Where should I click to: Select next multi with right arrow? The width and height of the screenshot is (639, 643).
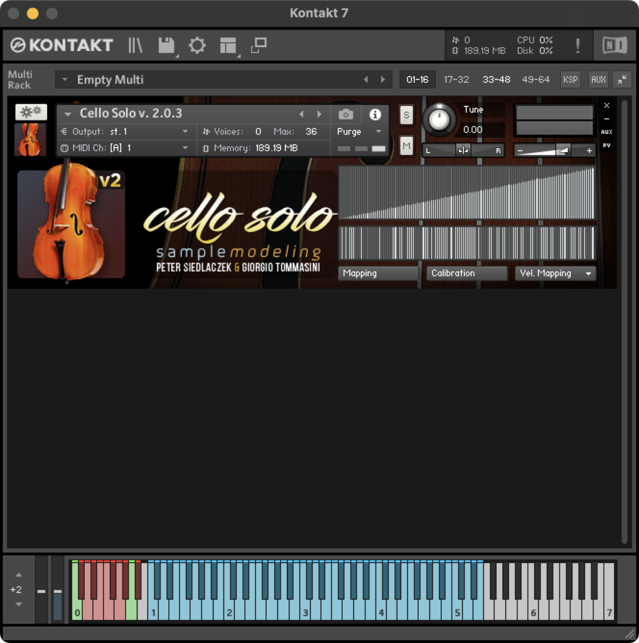(x=383, y=80)
